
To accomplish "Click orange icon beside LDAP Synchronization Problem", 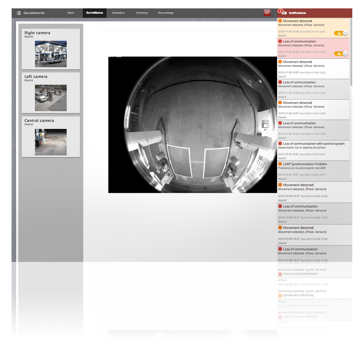I will [x=280, y=164].
